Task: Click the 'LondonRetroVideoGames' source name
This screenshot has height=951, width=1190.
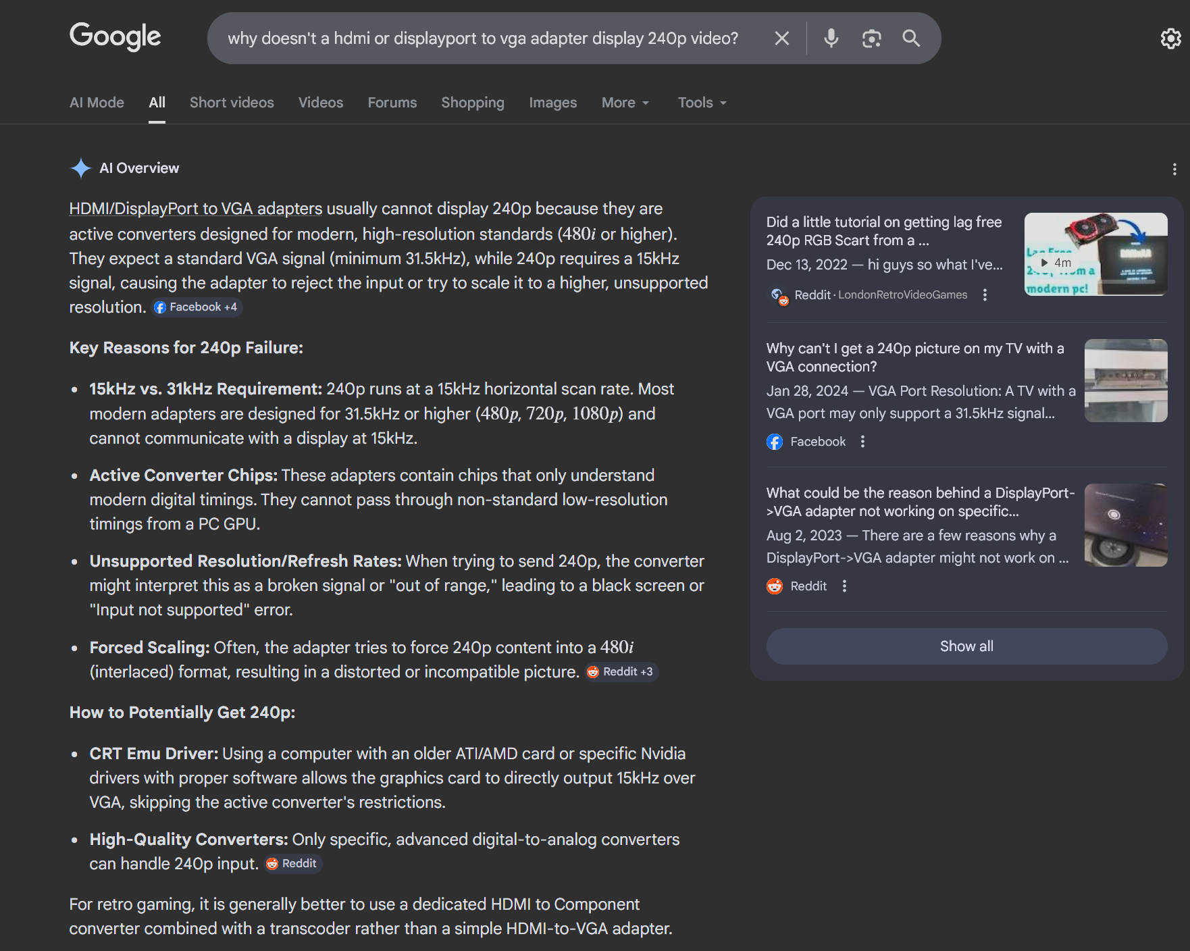Action: (x=903, y=295)
